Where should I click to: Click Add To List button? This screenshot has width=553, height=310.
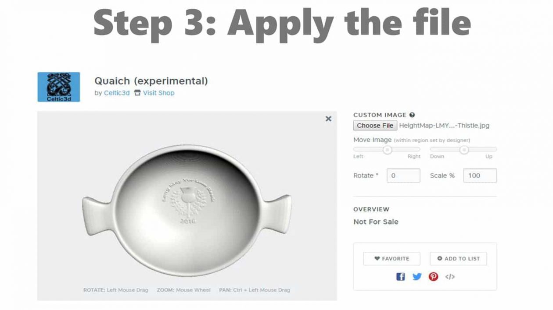coord(458,259)
